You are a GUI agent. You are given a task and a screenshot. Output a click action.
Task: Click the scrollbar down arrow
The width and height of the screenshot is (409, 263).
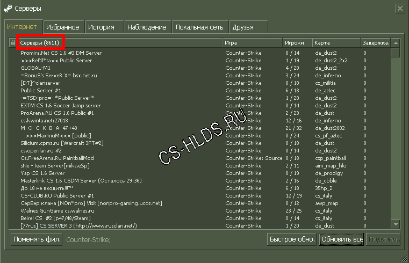click(x=395, y=224)
